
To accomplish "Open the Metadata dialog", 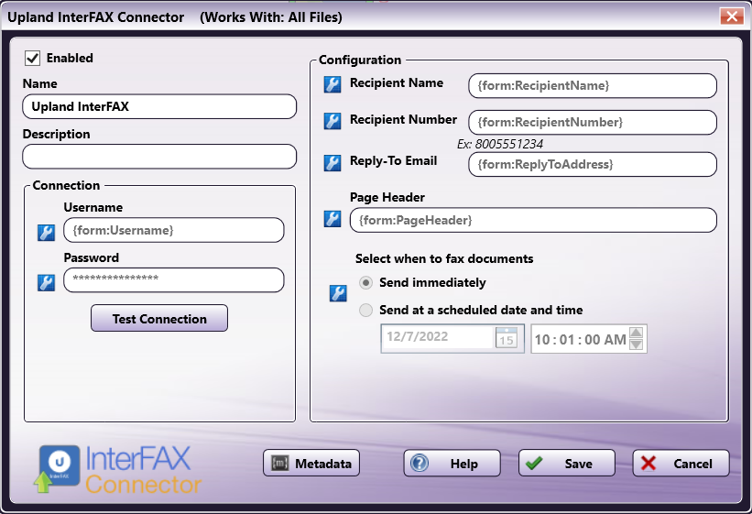I will [311, 463].
